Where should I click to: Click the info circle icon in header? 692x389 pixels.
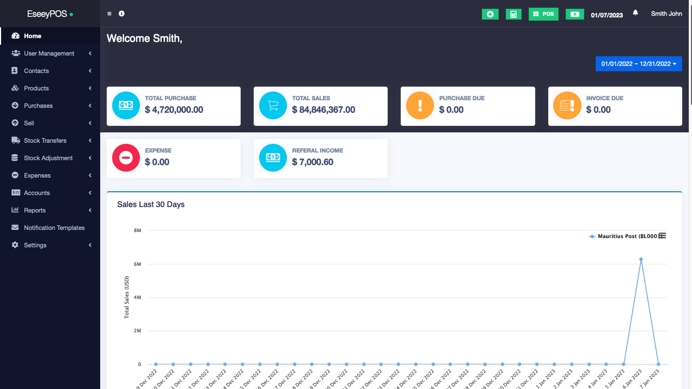pyautogui.click(x=121, y=14)
